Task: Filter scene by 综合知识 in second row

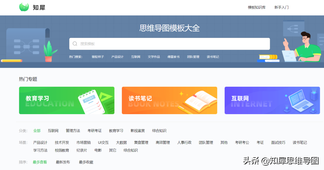Action: [131, 150]
